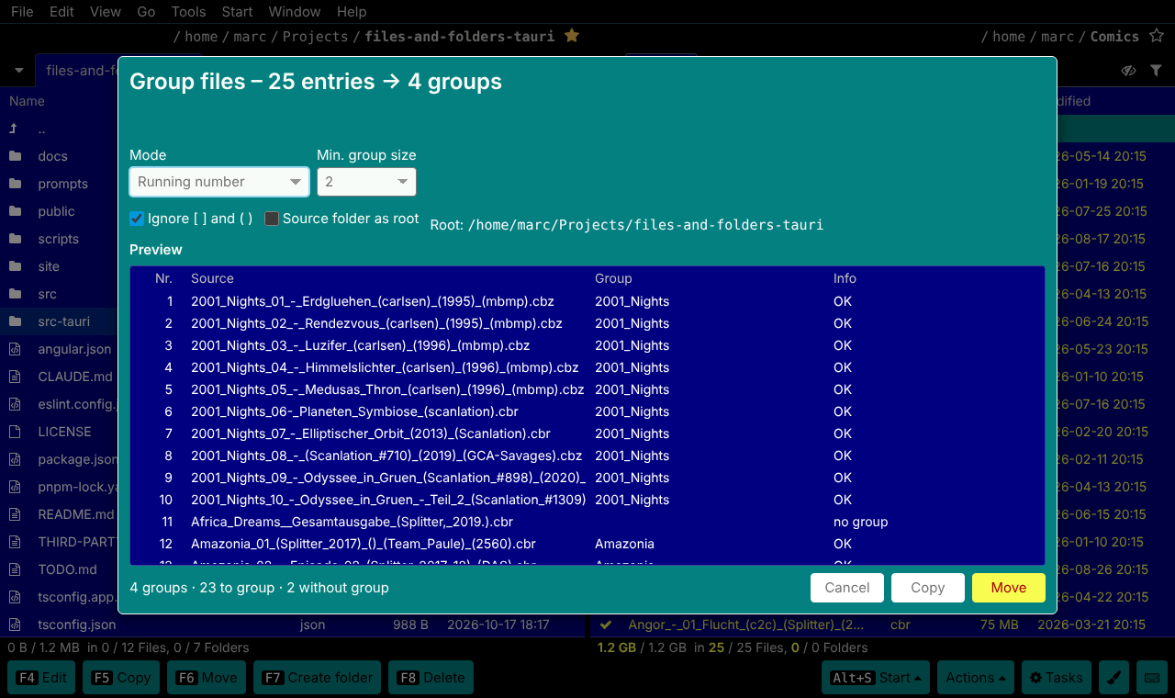
Task: Expand the tab list arrow in left panel
Action: click(18, 71)
